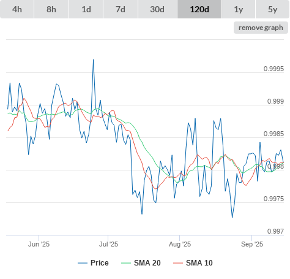The width and height of the screenshot is (290, 279).
Task: Open the 1d time range view
Action: (x=86, y=9)
